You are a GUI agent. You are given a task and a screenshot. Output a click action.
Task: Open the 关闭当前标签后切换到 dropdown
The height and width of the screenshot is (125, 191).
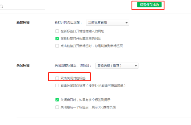tap(117, 66)
